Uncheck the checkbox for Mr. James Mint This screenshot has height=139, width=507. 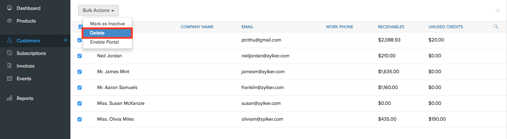tap(80, 72)
